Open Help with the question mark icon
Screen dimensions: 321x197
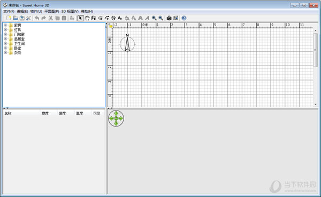click(x=184, y=18)
